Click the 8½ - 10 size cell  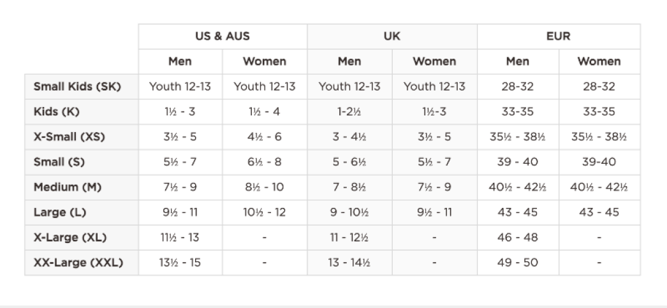[x=265, y=187]
